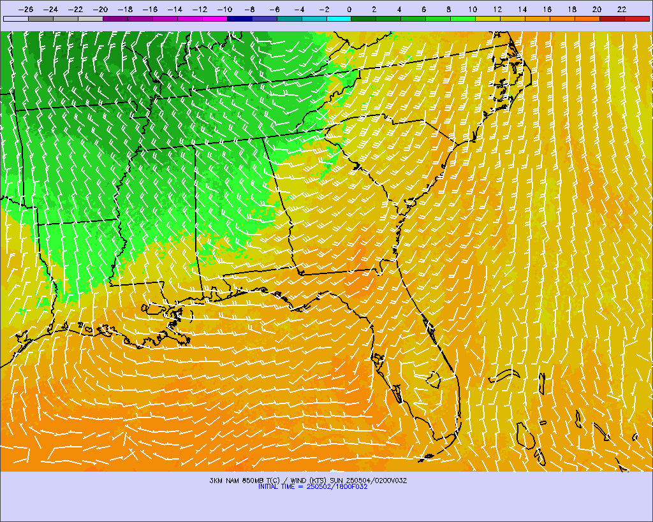Click the yellow swatch between 10 and 12
This screenshot has width=653, height=522.
pos(488,18)
